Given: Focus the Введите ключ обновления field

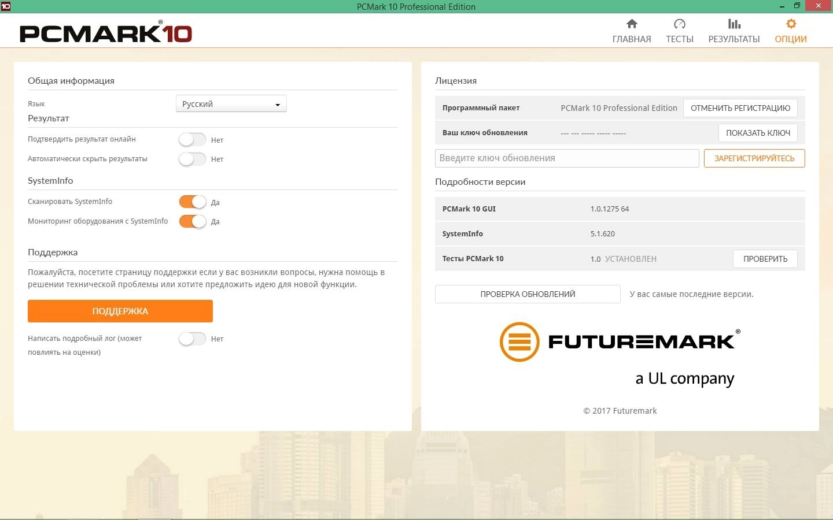Looking at the screenshot, I should click(567, 158).
